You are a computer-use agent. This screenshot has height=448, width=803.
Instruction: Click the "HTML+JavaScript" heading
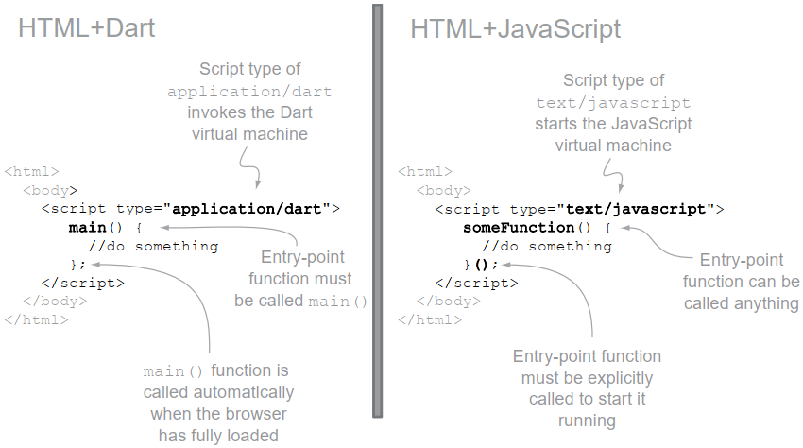(515, 28)
